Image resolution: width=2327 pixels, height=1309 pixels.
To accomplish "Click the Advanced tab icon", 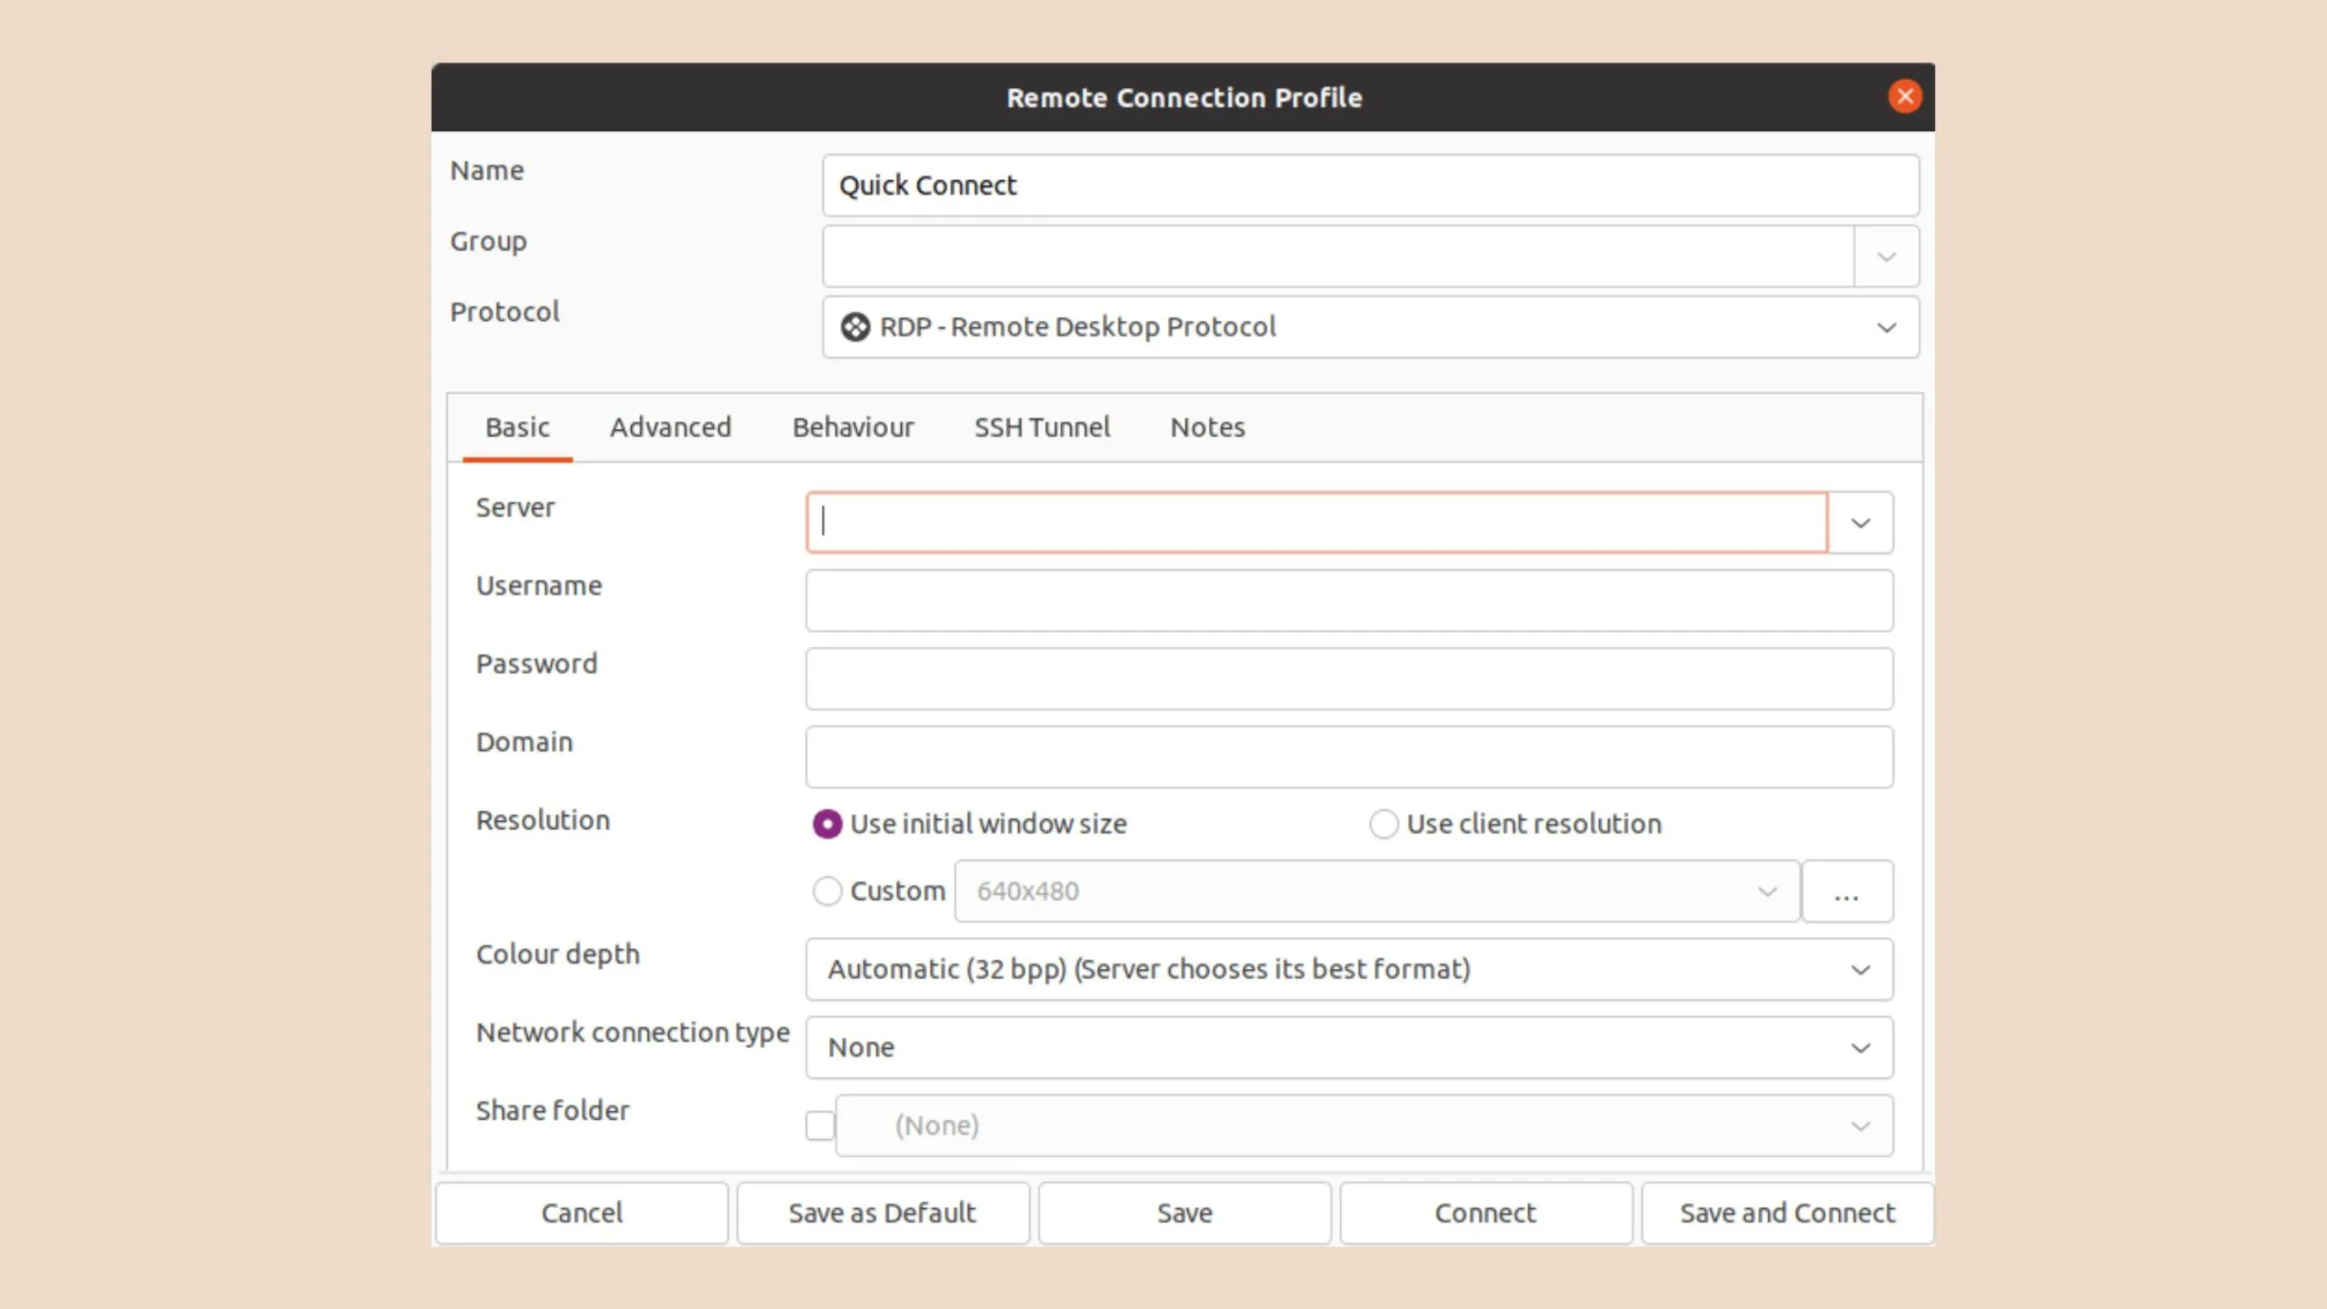I will click(670, 426).
